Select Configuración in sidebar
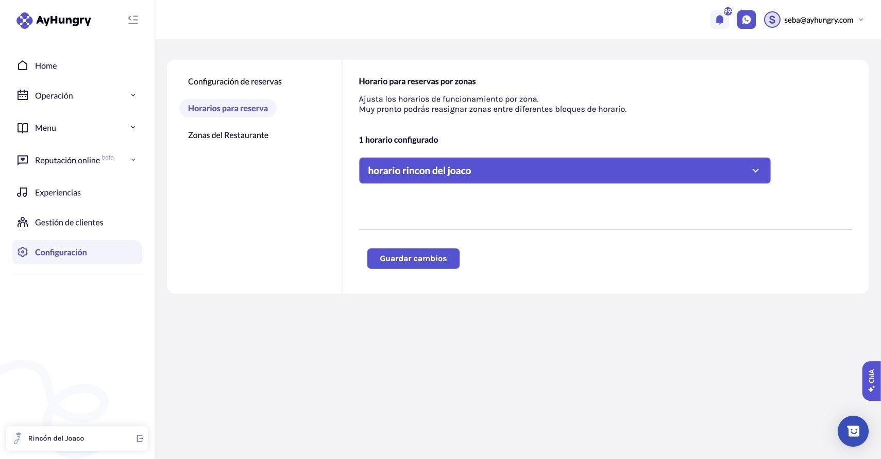This screenshot has width=881, height=459. pos(77,252)
